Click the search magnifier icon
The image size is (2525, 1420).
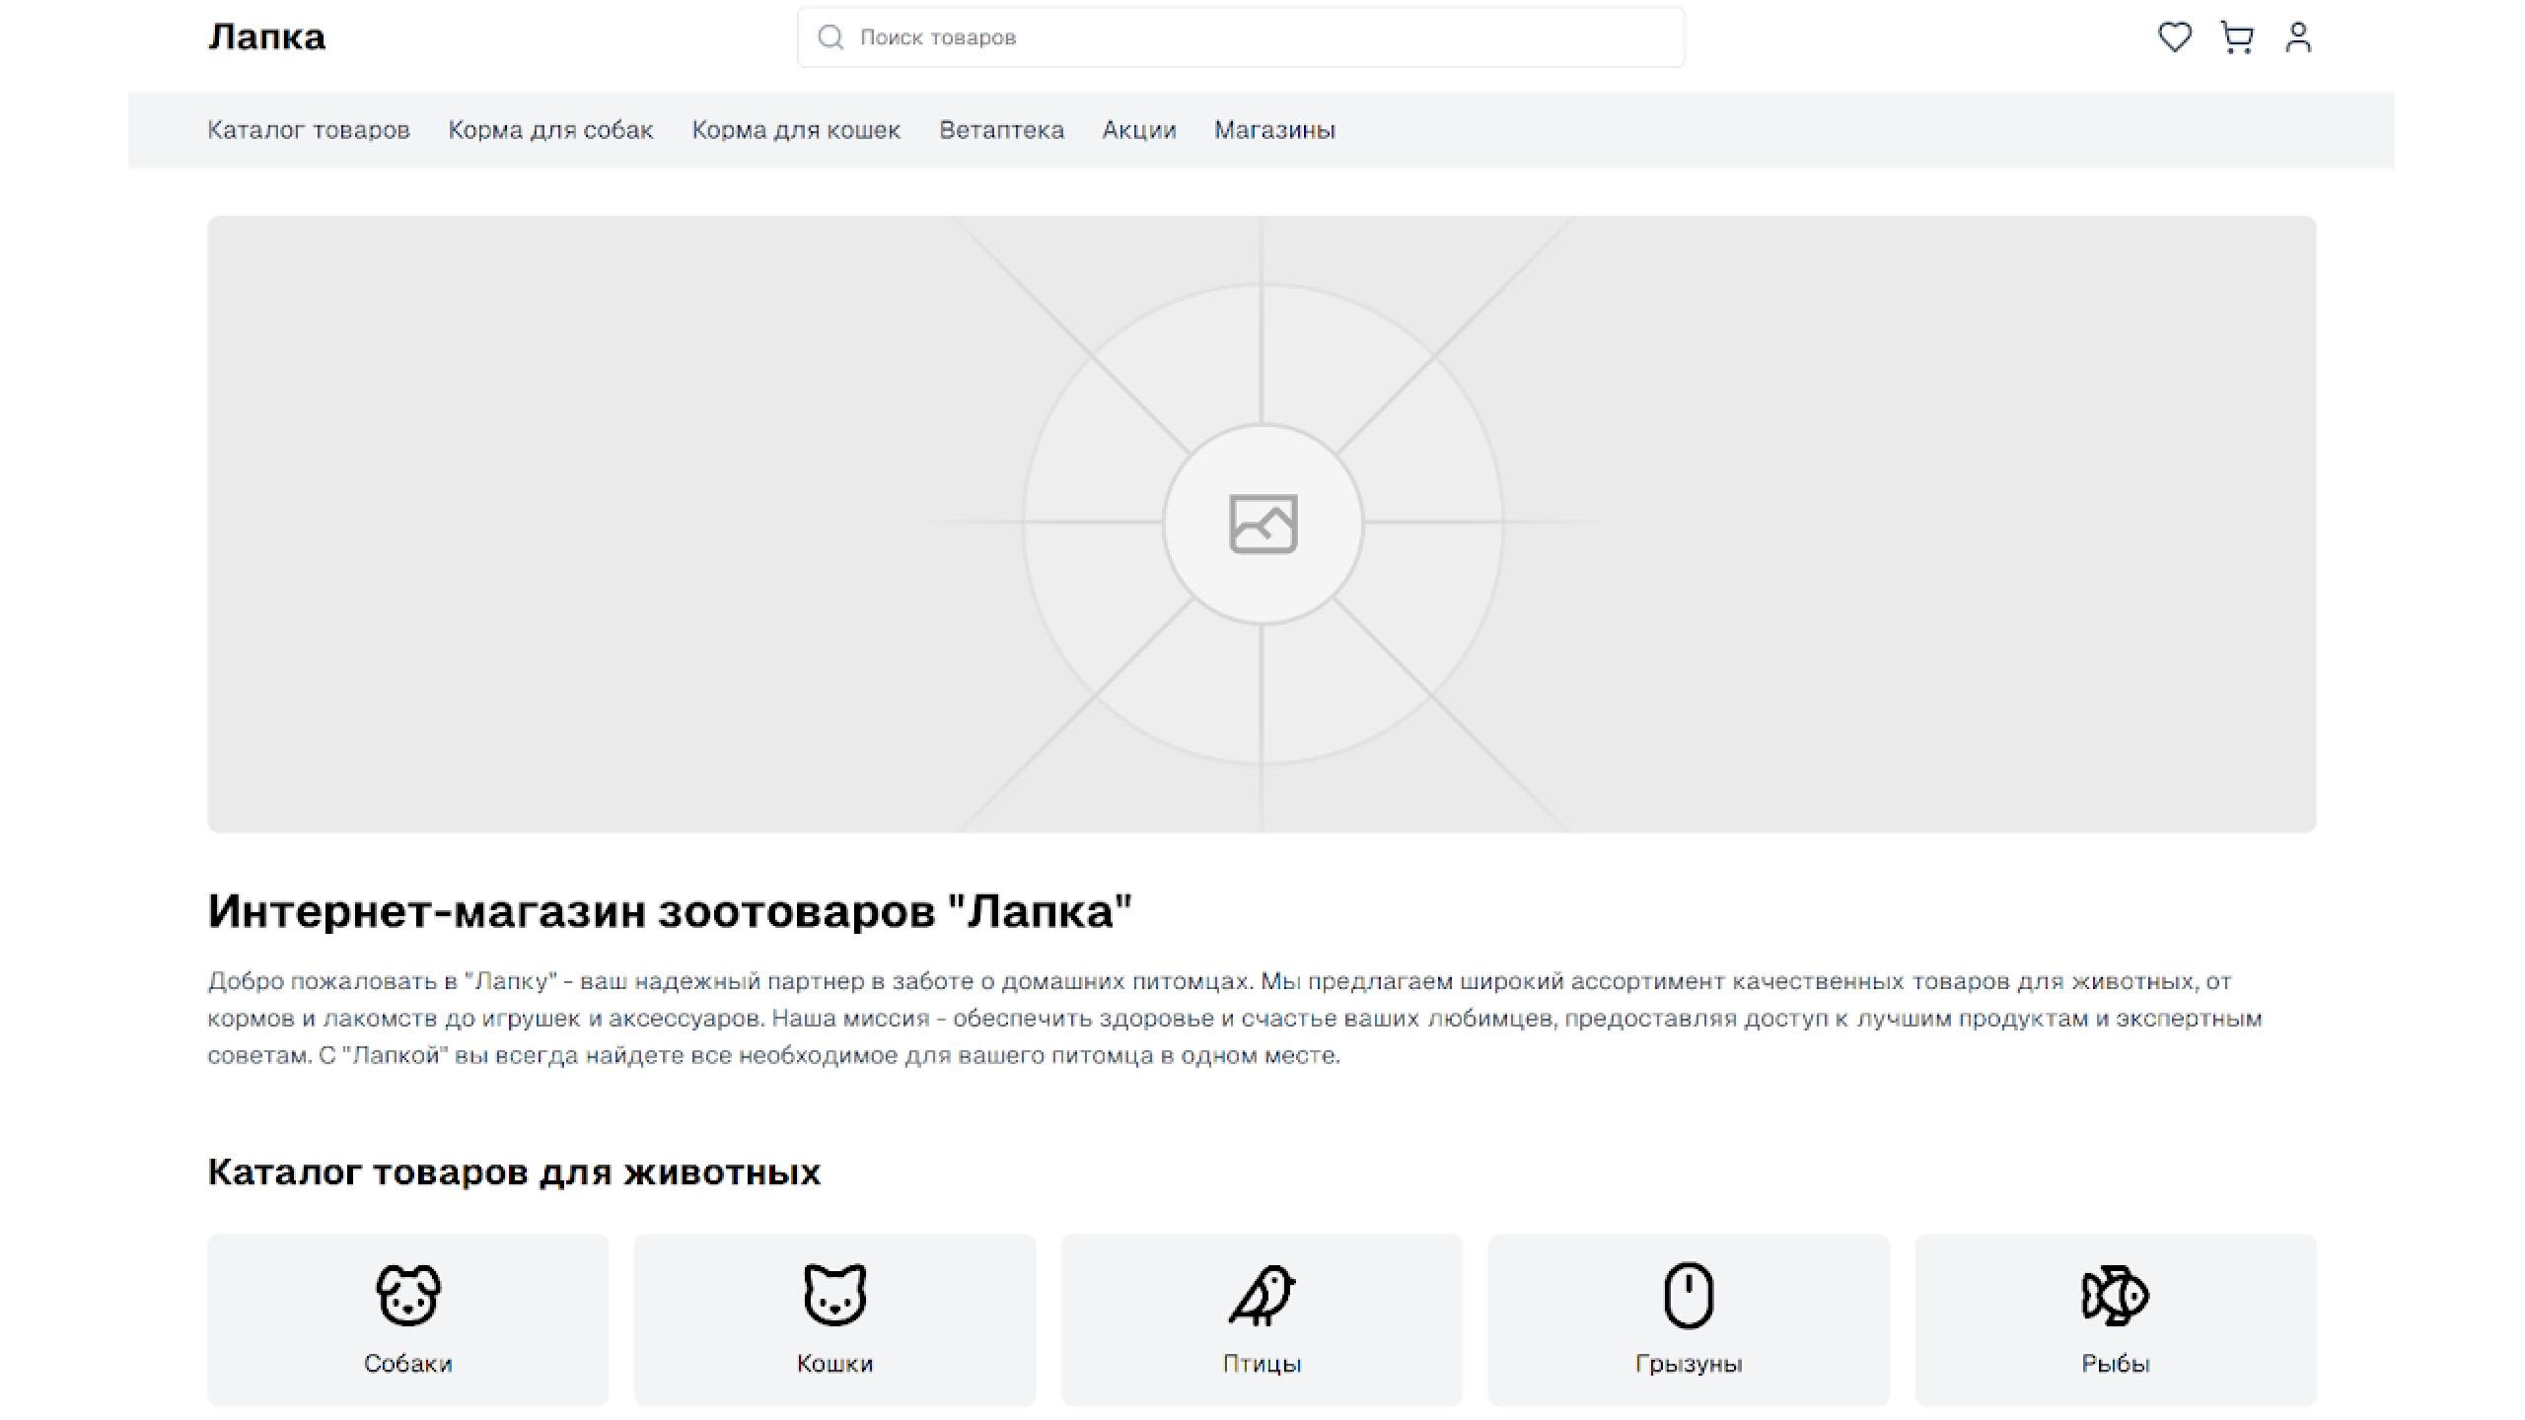click(x=830, y=37)
